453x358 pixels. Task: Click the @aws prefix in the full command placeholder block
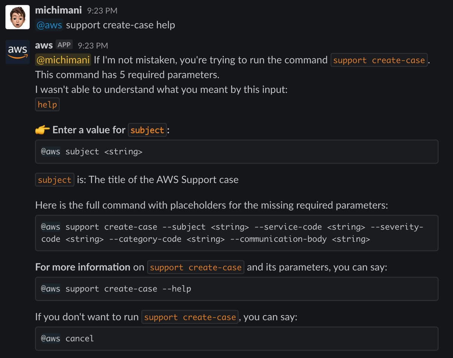pyautogui.click(x=50, y=227)
